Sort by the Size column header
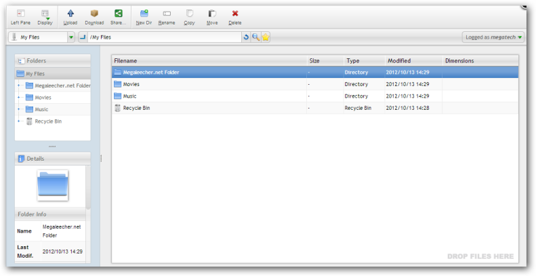536x276 pixels. tap(325, 61)
